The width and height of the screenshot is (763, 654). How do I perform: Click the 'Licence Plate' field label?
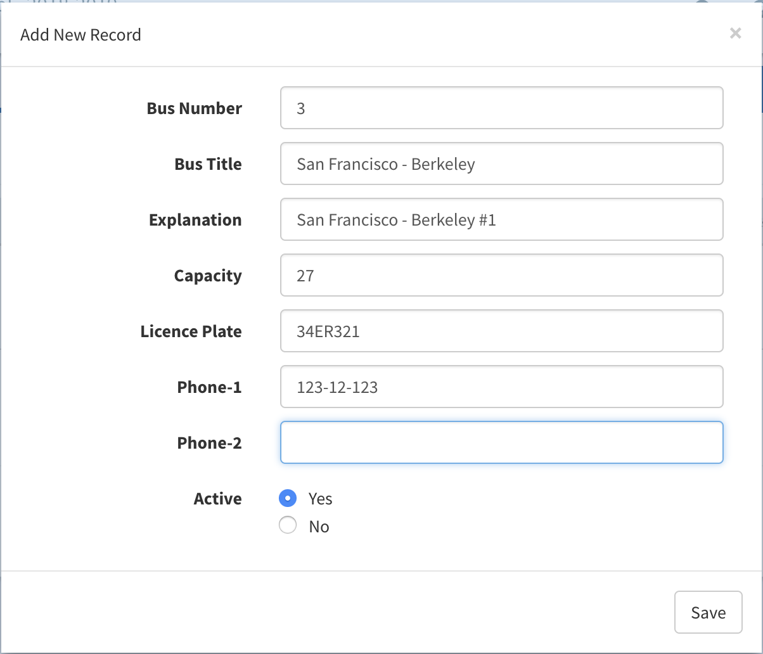(191, 331)
